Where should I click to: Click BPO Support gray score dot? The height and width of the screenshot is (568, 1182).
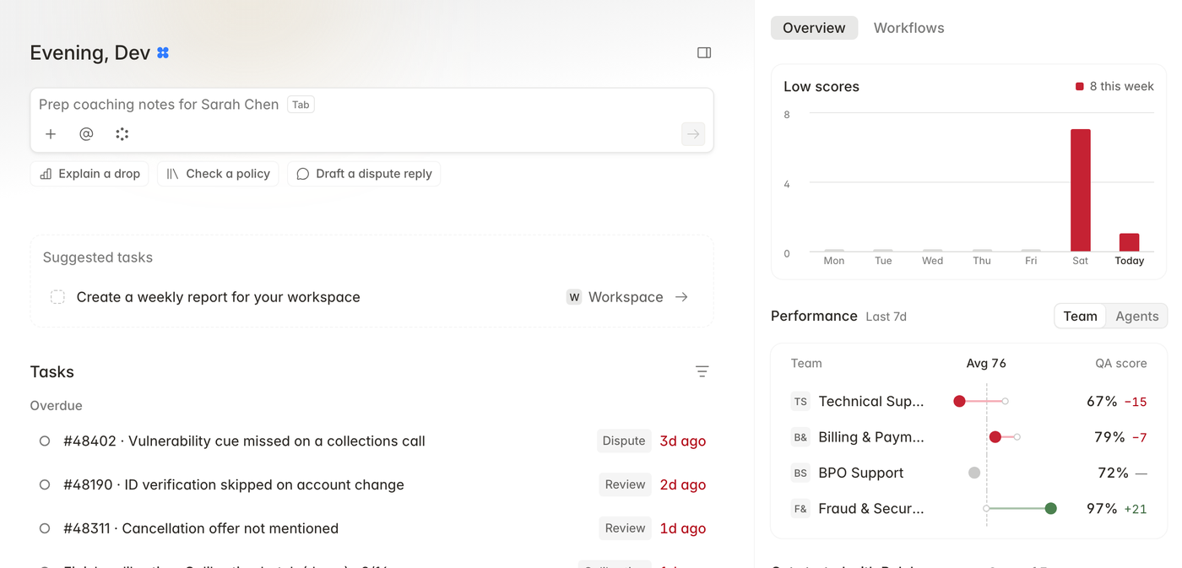click(974, 473)
